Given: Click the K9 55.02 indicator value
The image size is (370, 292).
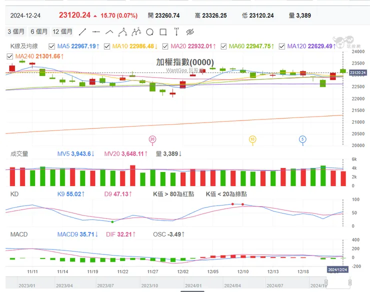Looking at the screenshot, I should tap(71, 194).
